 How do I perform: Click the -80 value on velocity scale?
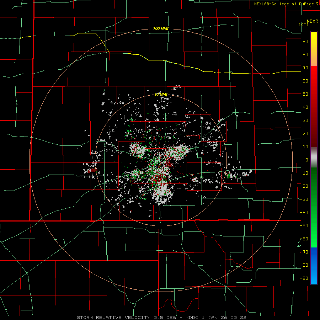pyautogui.click(x=304, y=265)
